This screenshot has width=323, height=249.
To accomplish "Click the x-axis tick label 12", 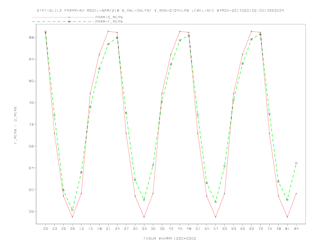I will 82,229.
